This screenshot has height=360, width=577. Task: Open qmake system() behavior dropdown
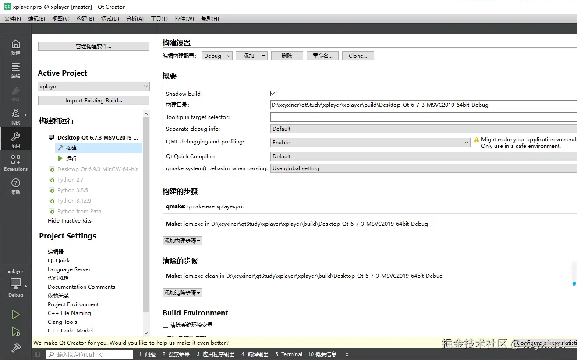(424, 168)
